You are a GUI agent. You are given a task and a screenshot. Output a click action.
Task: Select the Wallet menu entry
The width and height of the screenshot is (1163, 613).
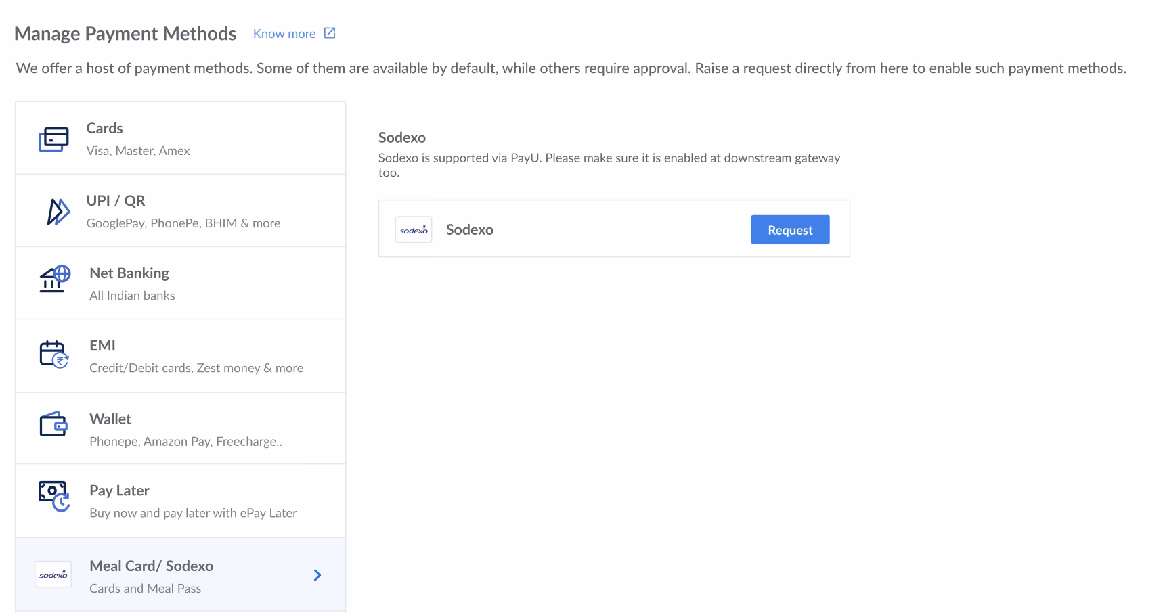pyautogui.click(x=181, y=428)
